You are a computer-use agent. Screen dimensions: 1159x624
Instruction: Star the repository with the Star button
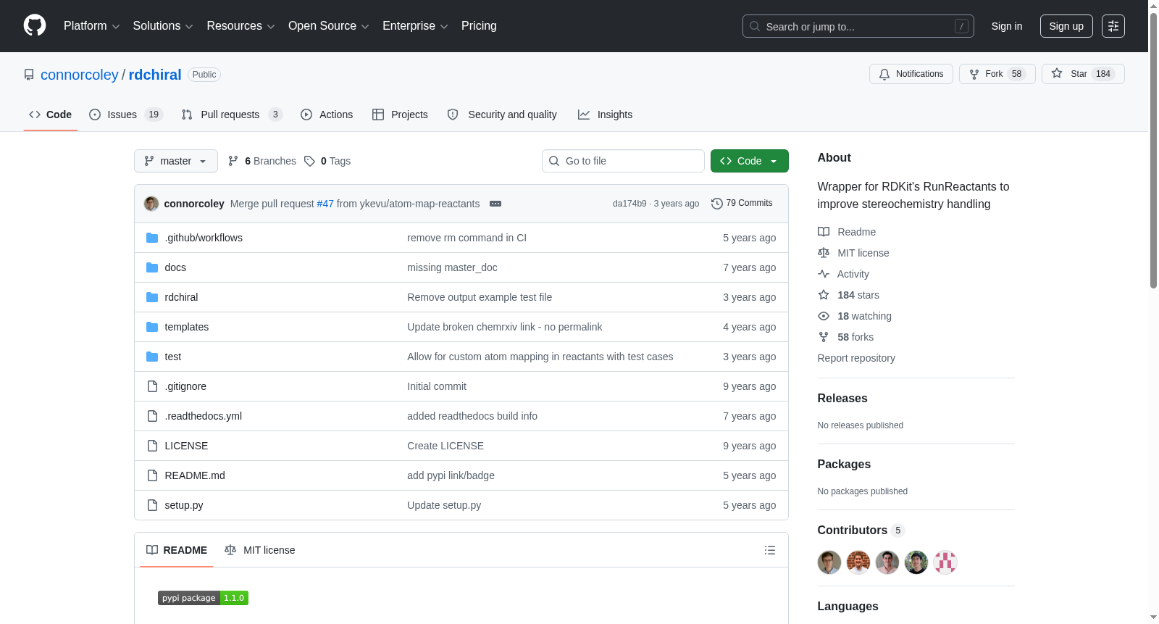[1083, 74]
